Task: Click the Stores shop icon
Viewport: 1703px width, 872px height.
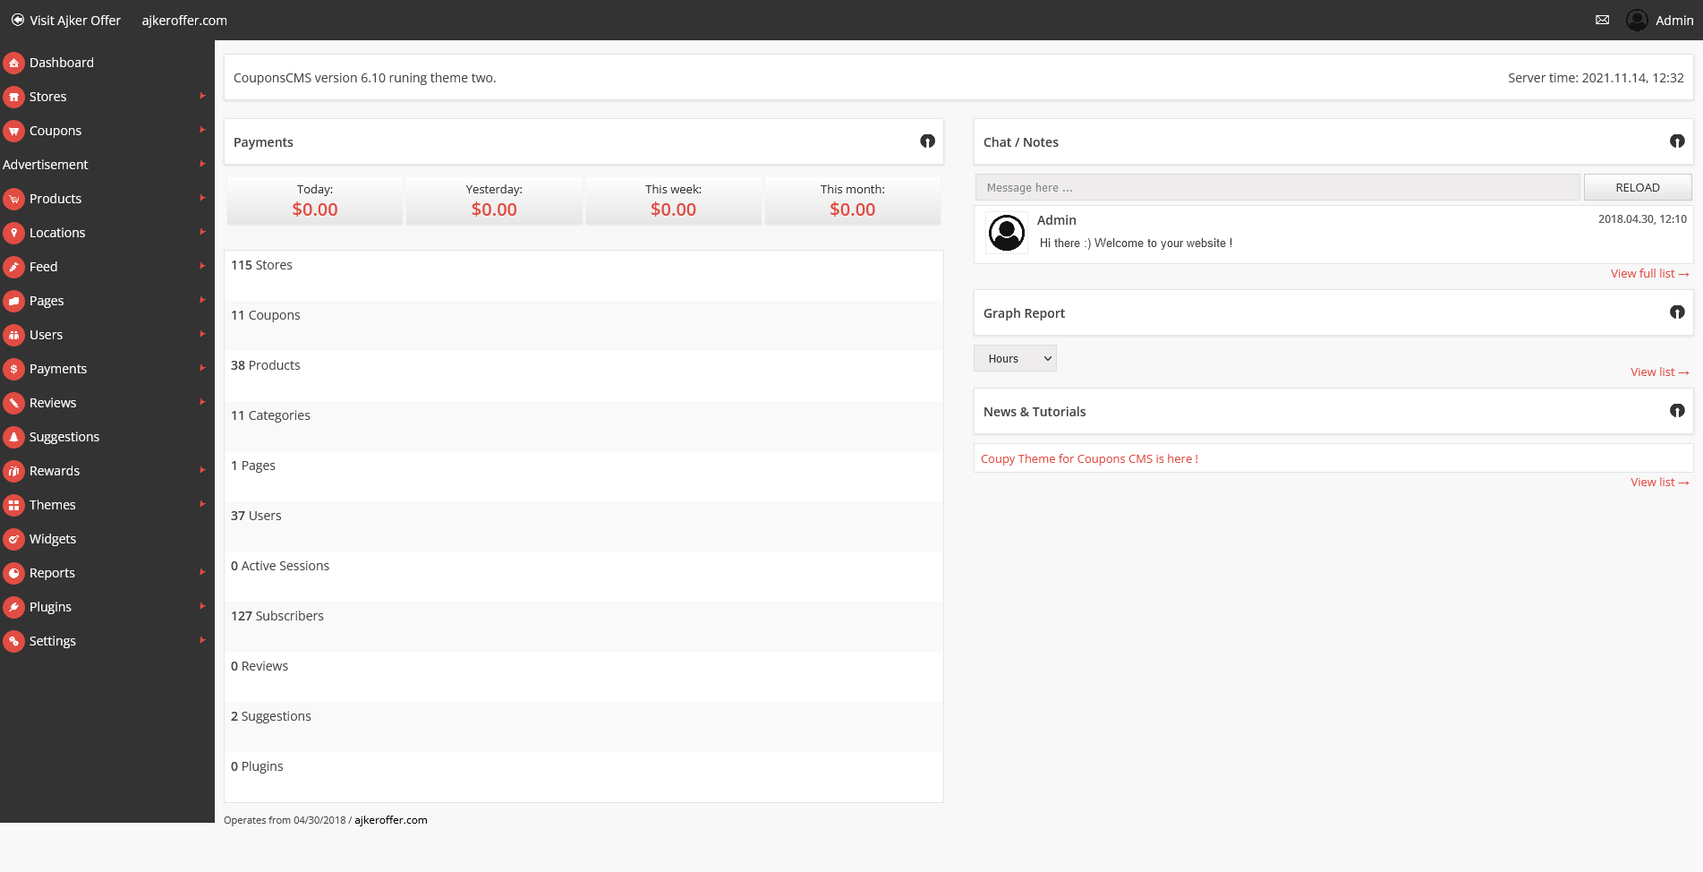Action: [x=13, y=97]
